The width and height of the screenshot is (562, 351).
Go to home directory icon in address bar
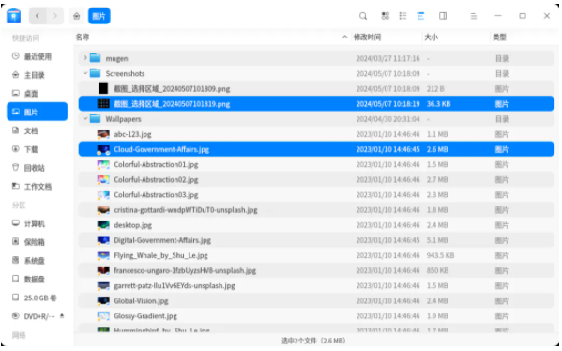[77, 16]
